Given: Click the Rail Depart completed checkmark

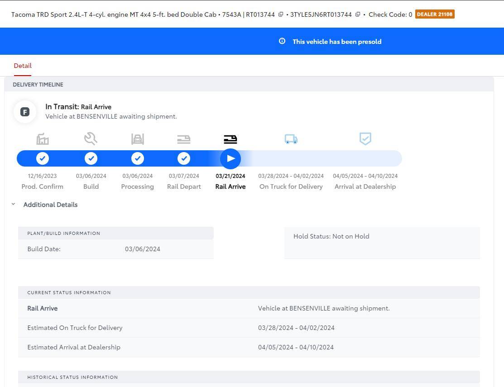Looking at the screenshot, I should [x=184, y=158].
